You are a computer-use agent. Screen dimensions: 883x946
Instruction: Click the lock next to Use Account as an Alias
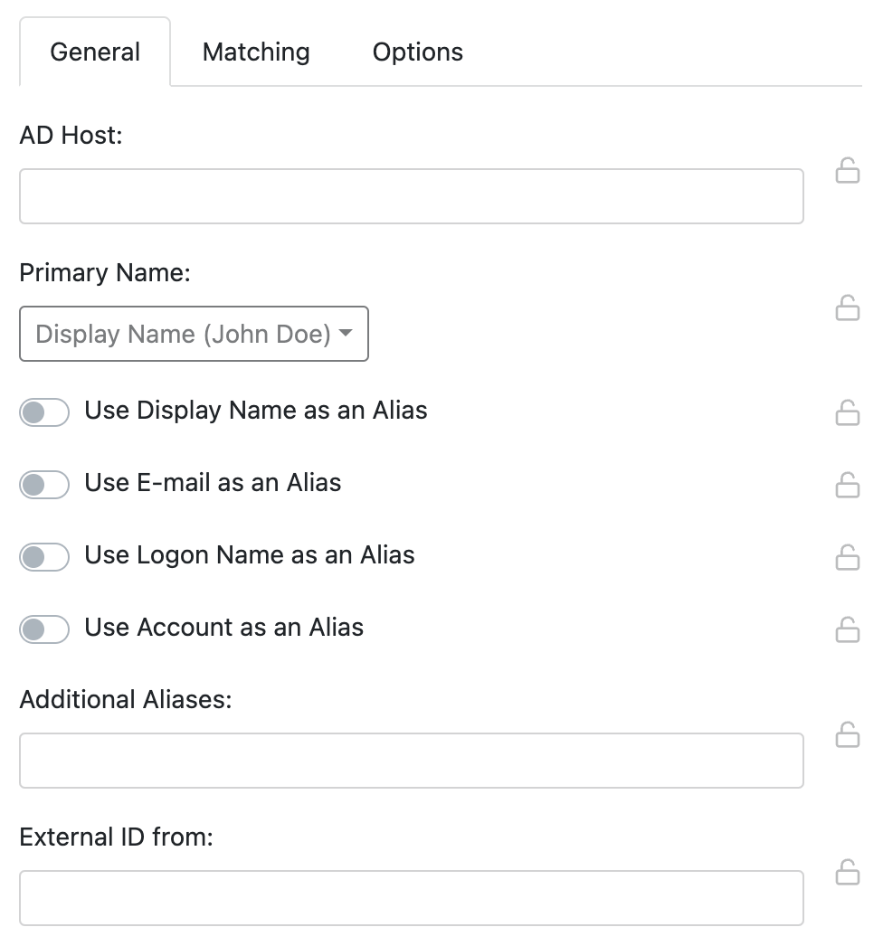point(848,629)
